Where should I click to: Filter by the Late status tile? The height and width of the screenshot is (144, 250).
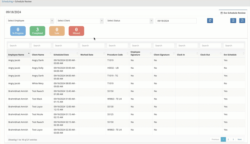57,31
